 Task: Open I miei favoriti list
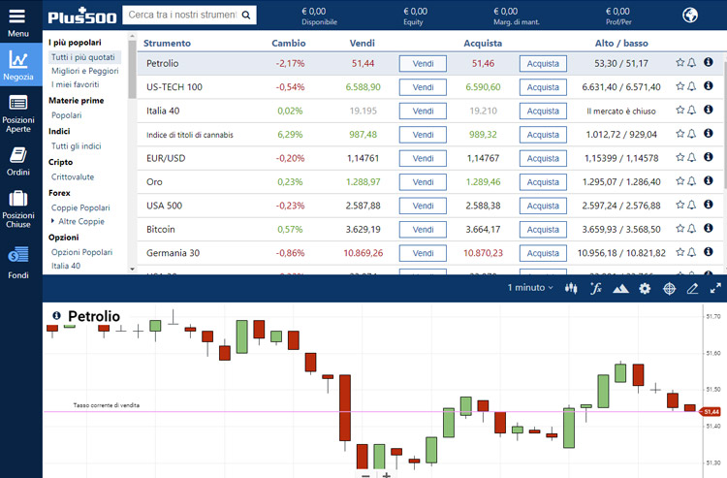pos(75,84)
